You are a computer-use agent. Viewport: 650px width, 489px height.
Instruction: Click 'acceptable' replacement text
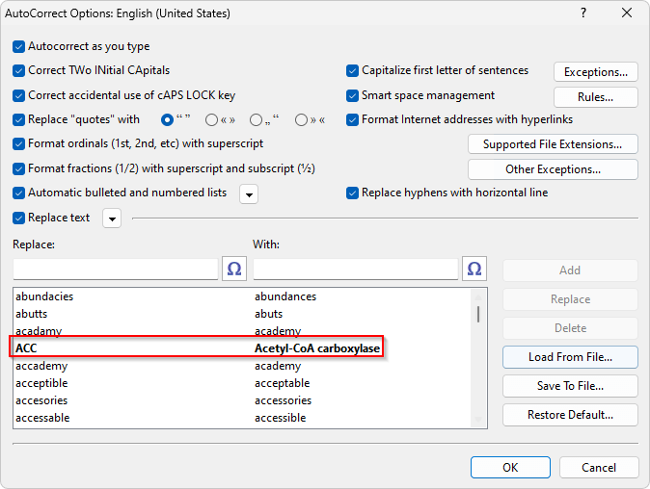(x=283, y=383)
